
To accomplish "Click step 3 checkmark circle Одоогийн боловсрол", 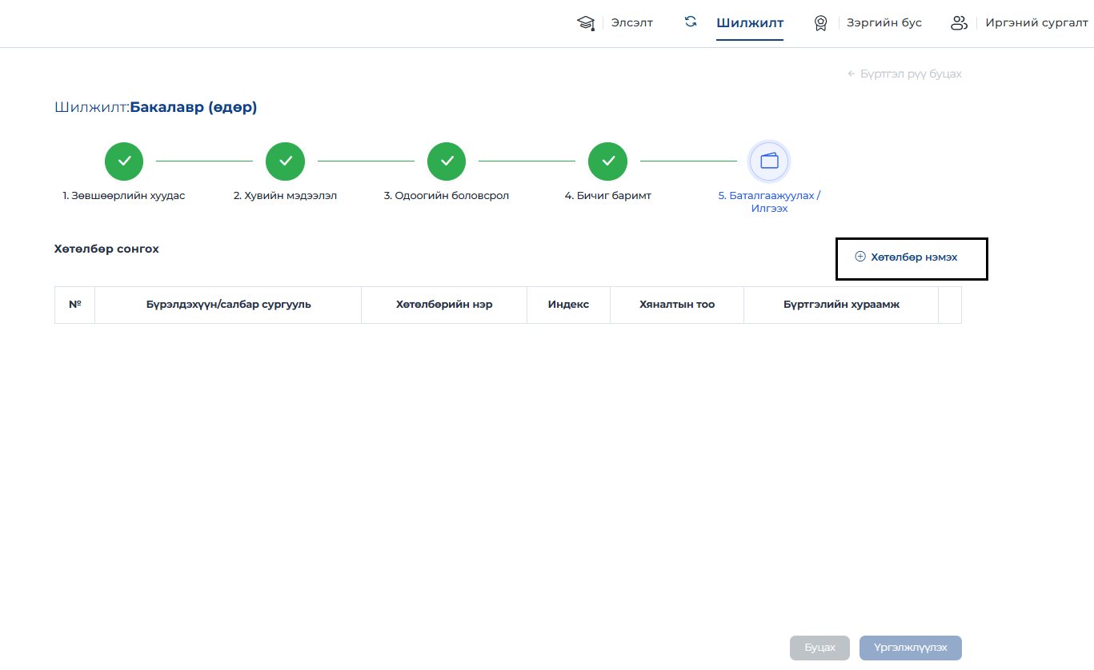I will [x=447, y=162].
